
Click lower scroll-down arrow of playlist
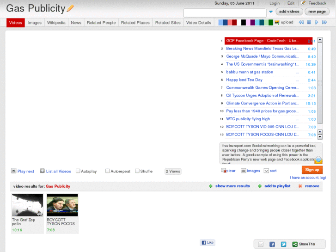320,137
